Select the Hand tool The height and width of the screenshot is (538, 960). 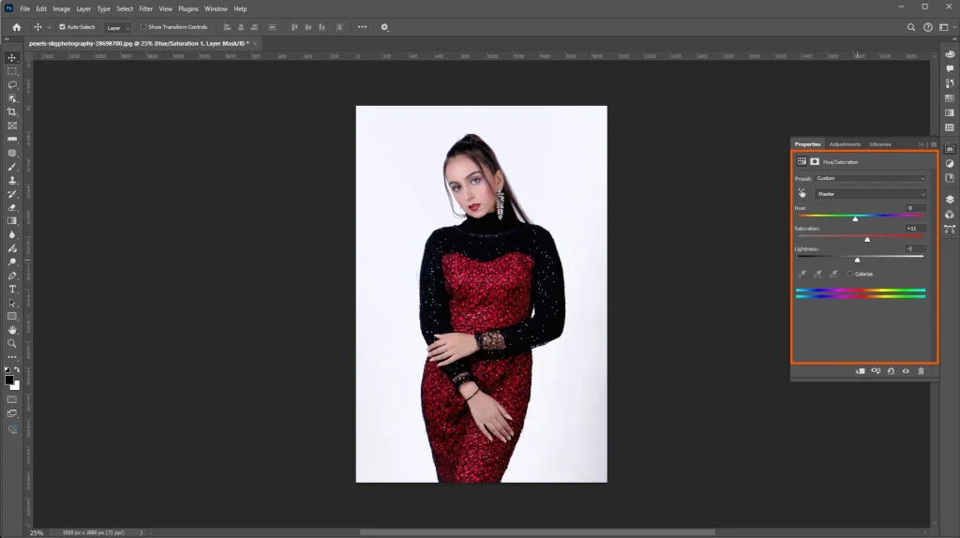[12, 330]
